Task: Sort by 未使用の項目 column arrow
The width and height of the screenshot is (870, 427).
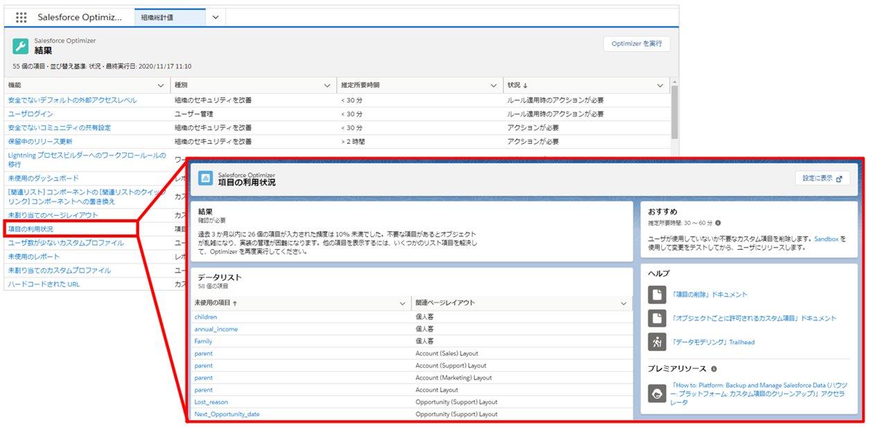Action: (235, 303)
